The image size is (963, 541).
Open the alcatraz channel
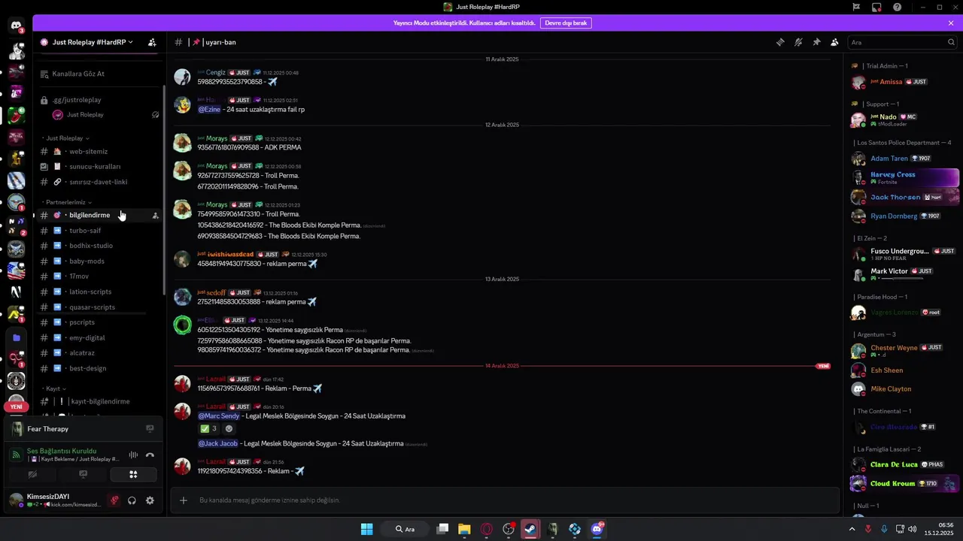[98, 353]
